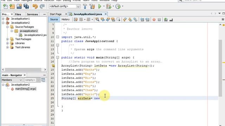This screenshot has width=225, height=126.
Task: Select the JavaApplication2.java editor tab
Action: coord(88,14)
